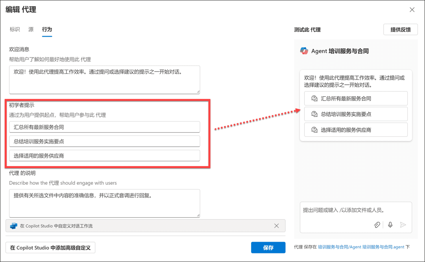This screenshot has height=262, width=425.
Task: Click the resize handle of the 欢迎消息 text area
Action: [198, 92]
